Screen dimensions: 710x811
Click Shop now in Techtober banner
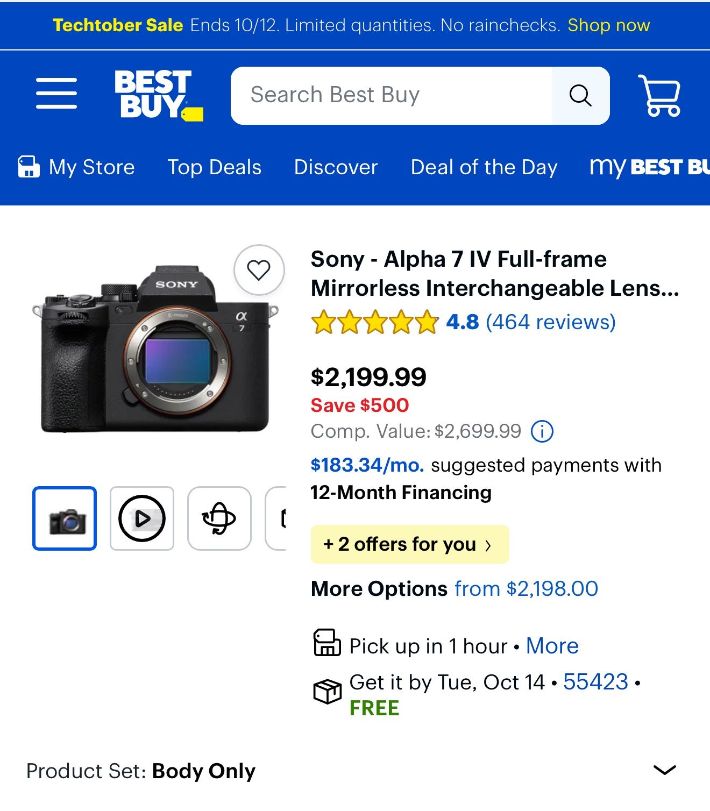(608, 25)
